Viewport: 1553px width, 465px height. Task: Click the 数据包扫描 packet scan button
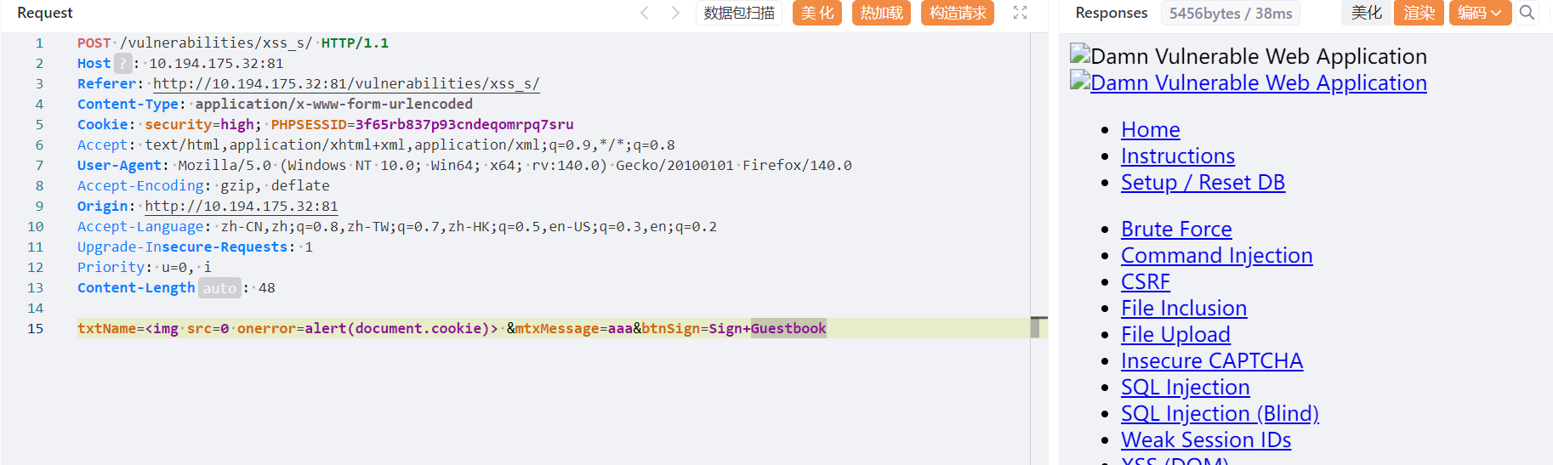coord(739,13)
